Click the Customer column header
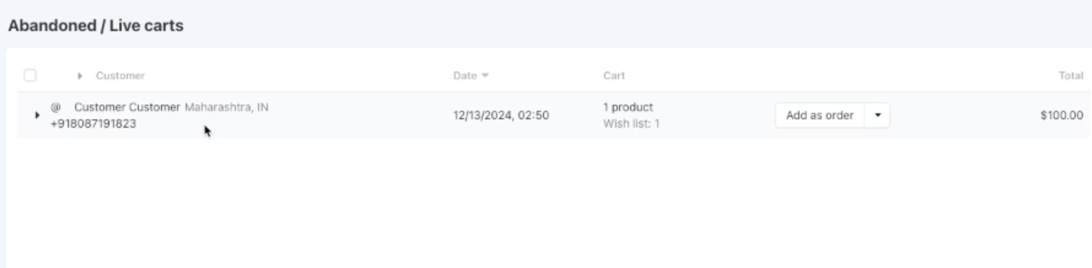This screenshot has width=1092, height=268. (120, 76)
